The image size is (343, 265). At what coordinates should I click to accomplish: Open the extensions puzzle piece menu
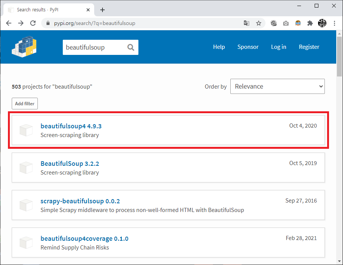tap(310, 23)
